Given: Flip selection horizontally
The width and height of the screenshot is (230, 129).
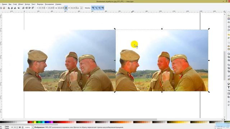Looking at the screenshot, I should 15,8.
